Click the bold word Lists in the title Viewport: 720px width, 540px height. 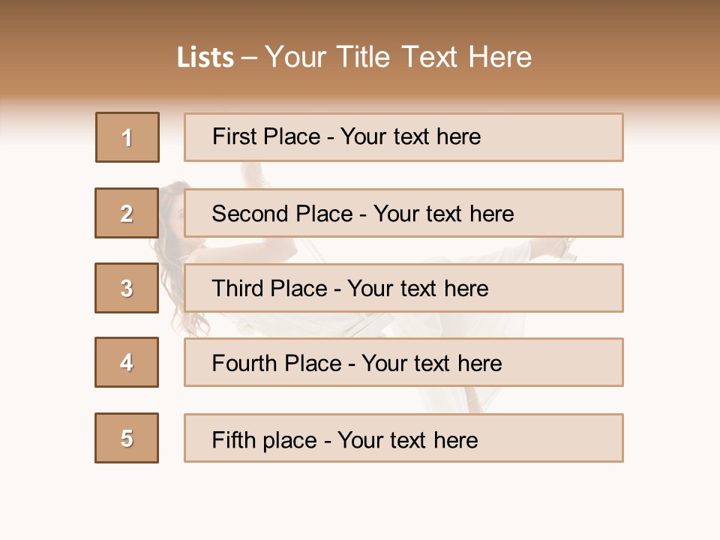[205, 58]
